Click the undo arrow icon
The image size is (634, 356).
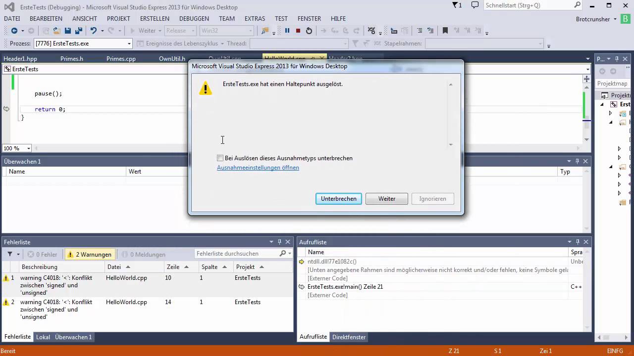(x=93, y=31)
